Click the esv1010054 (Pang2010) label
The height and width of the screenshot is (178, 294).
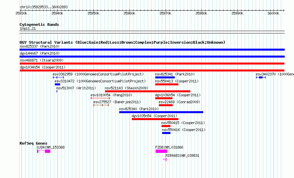point(111,95)
